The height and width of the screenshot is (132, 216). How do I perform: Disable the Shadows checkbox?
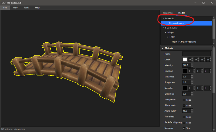pos(184,128)
